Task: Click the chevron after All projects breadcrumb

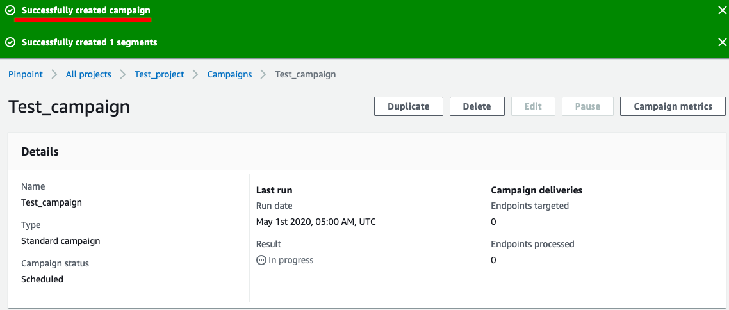Action: coord(123,74)
